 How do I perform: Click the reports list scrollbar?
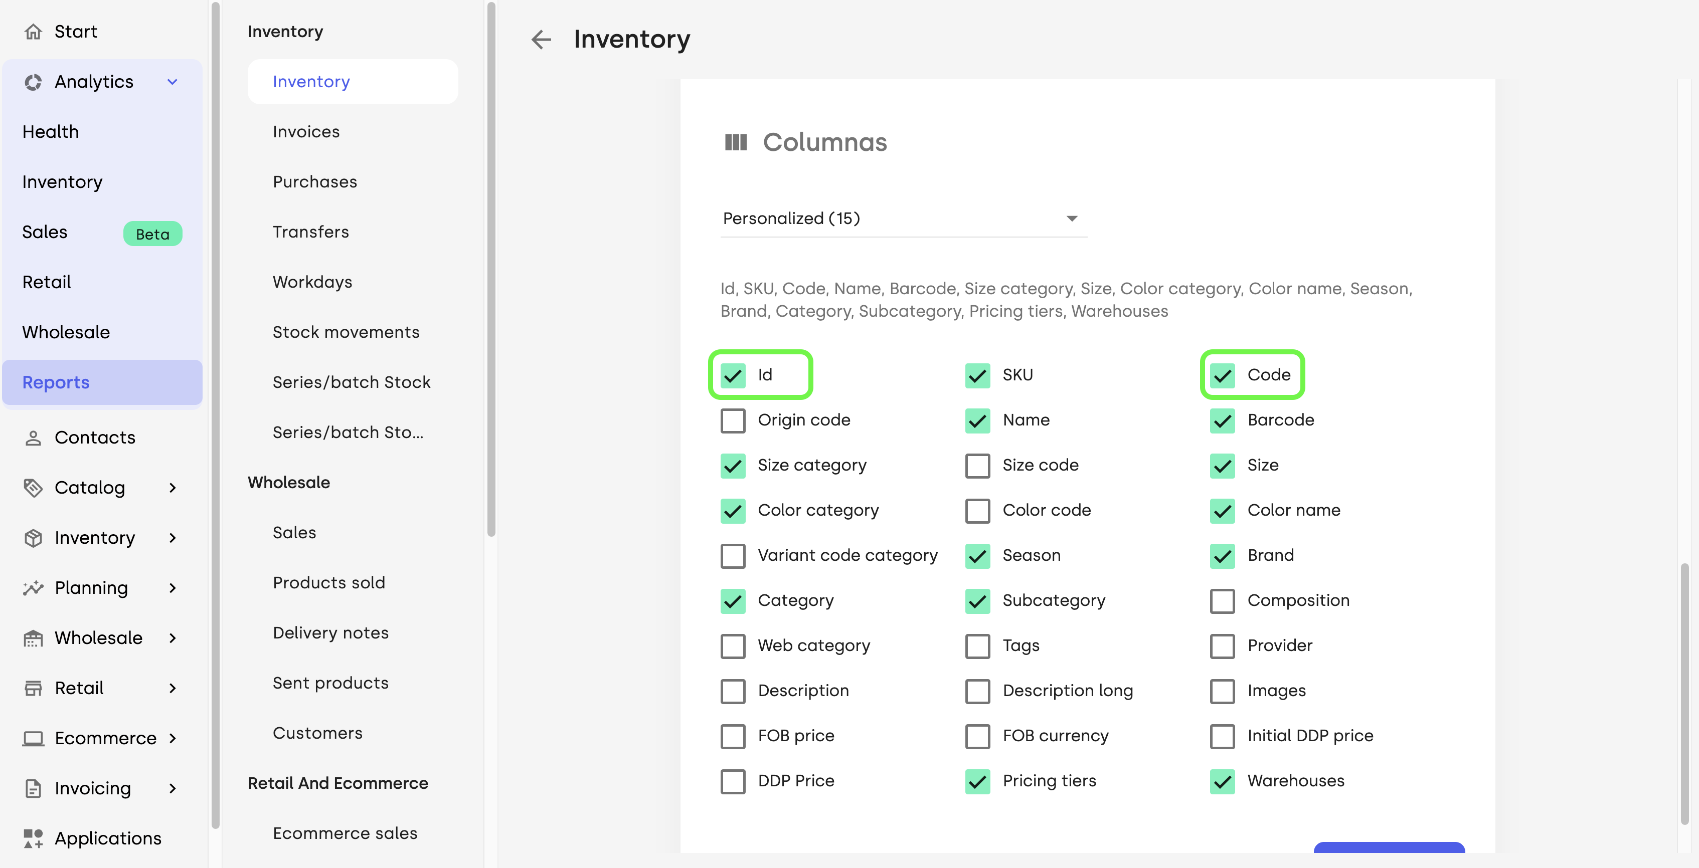click(x=491, y=270)
